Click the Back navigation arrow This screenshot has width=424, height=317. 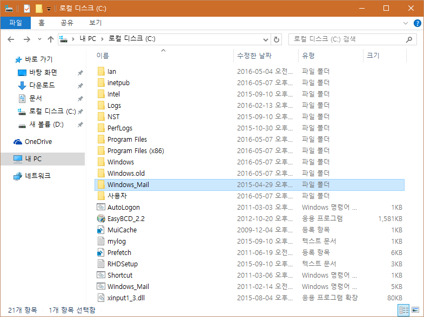tap(11, 39)
